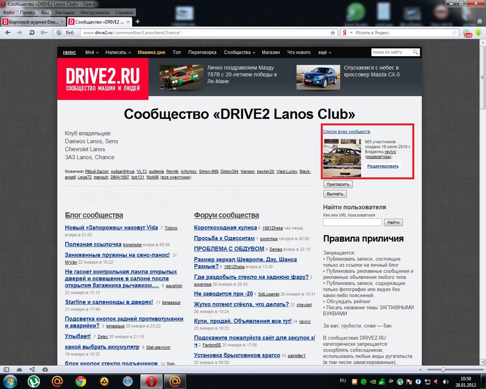
Task: Click the Opera Turbo icon in status bar
Action: (x=45, y=369)
